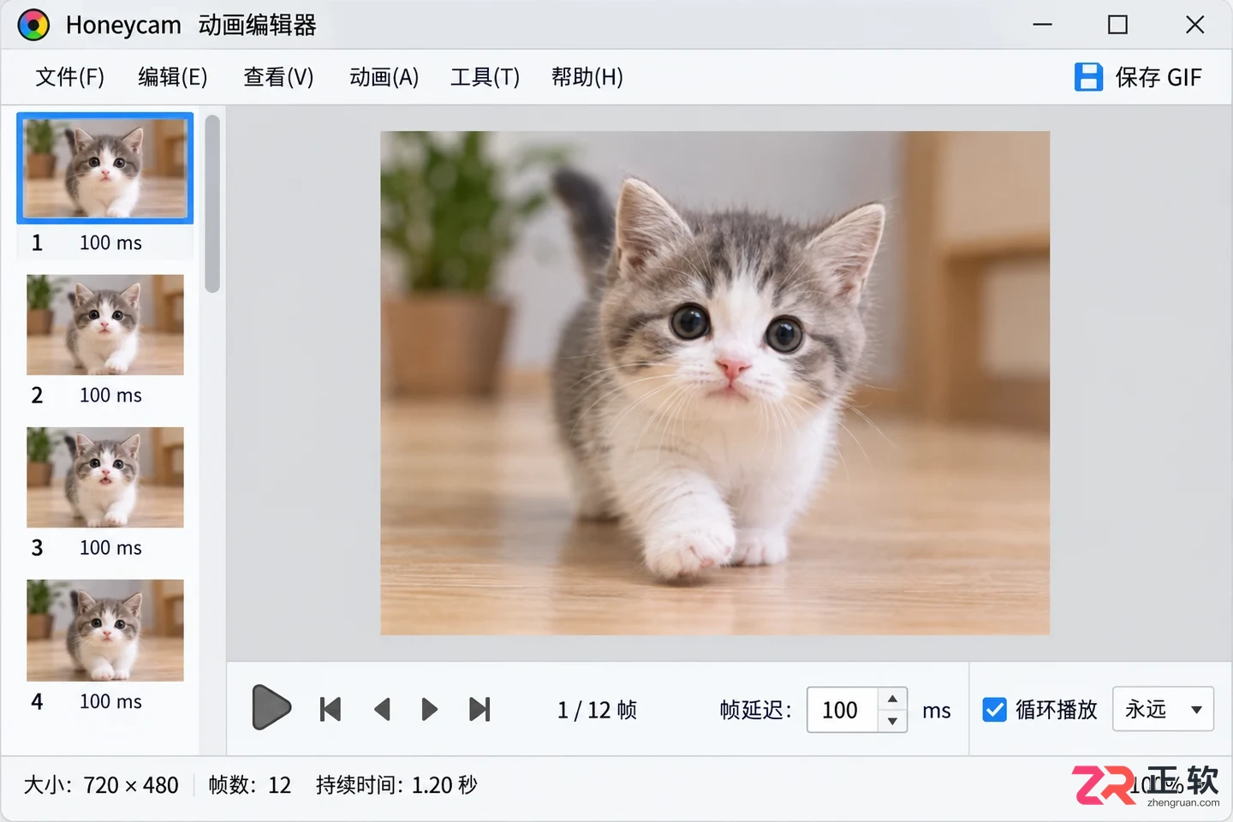Click the 100 ms label under frame 4
The image size is (1233, 822).
[110, 701]
